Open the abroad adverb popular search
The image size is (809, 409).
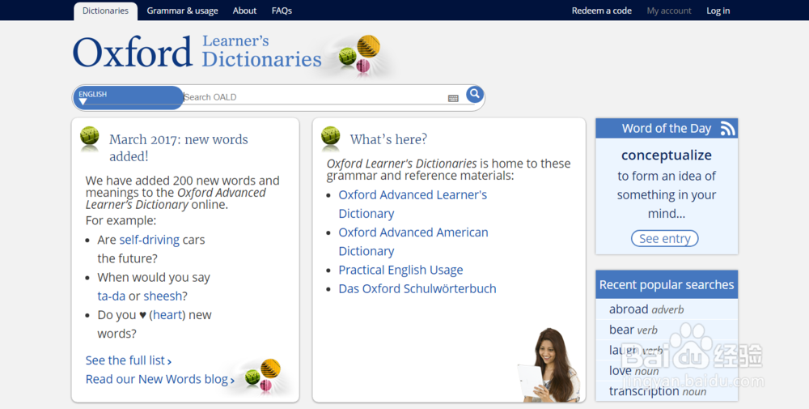tap(646, 309)
